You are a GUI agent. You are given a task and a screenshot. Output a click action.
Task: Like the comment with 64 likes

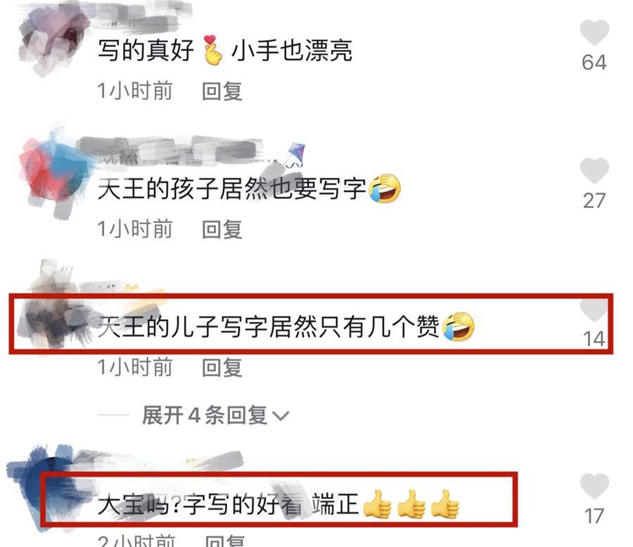(x=594, y=32)
